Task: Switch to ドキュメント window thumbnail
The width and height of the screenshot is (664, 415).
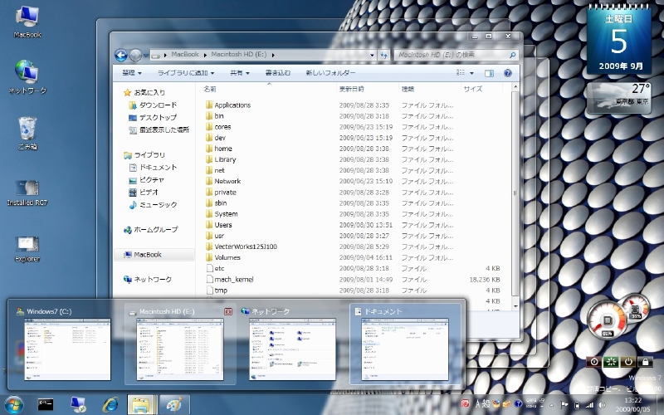Action: click(x=405, y=344)
